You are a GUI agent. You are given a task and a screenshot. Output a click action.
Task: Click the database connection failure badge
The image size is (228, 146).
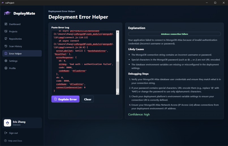tap(174, 34)
